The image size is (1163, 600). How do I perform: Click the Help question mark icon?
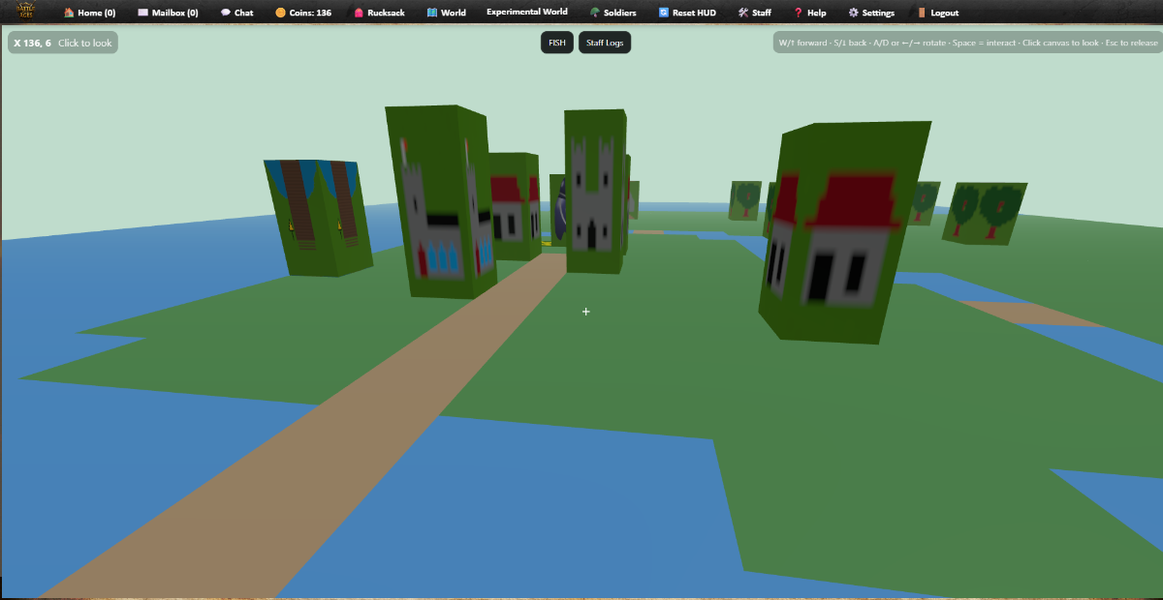click(x=798, y=13)
